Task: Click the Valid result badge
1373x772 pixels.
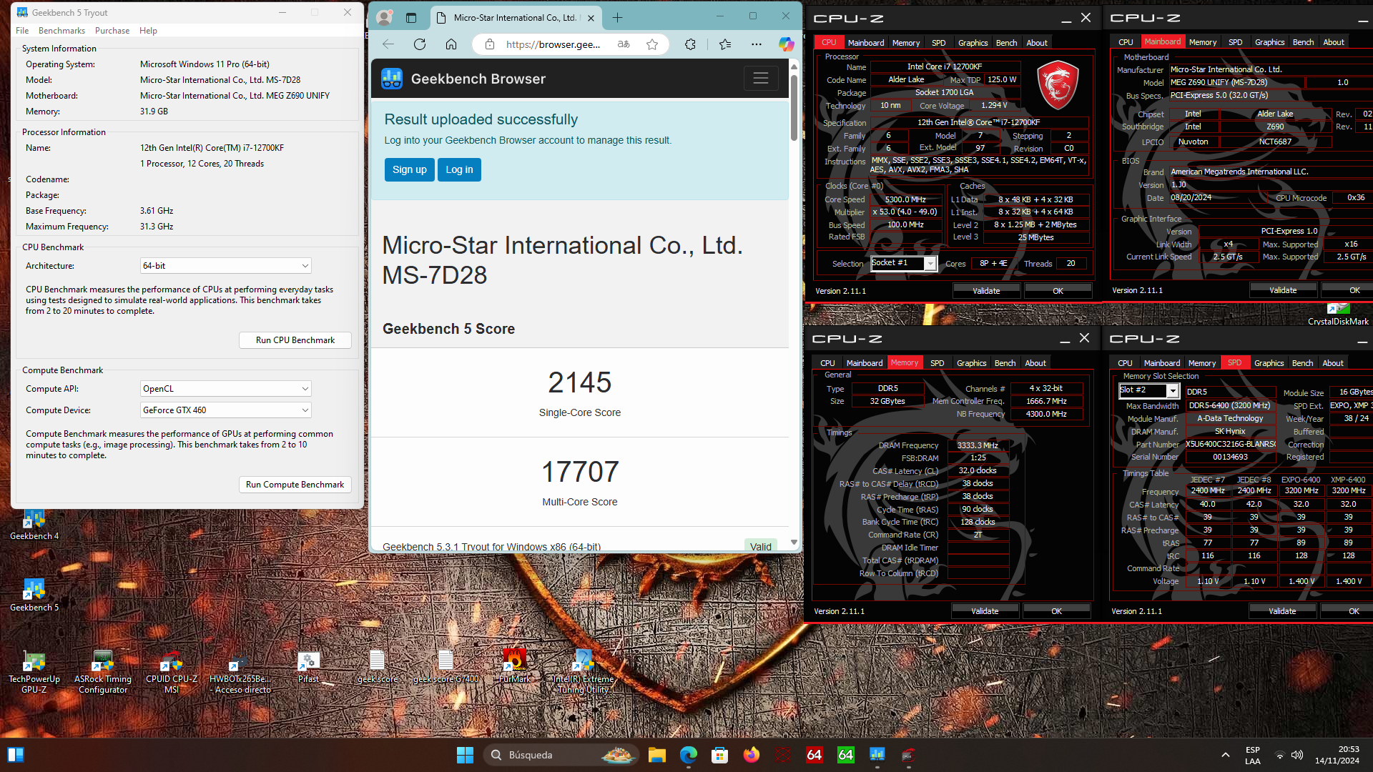Action: point(760,546)
